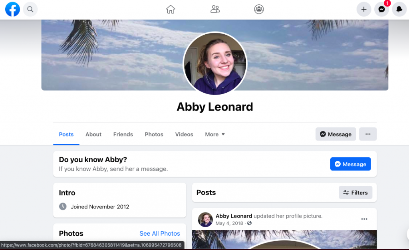This screenshot has height=250, width=409.
Task: Click the small avatar on Abby's post
Action: pyautogui.click(x=205, y=220)
